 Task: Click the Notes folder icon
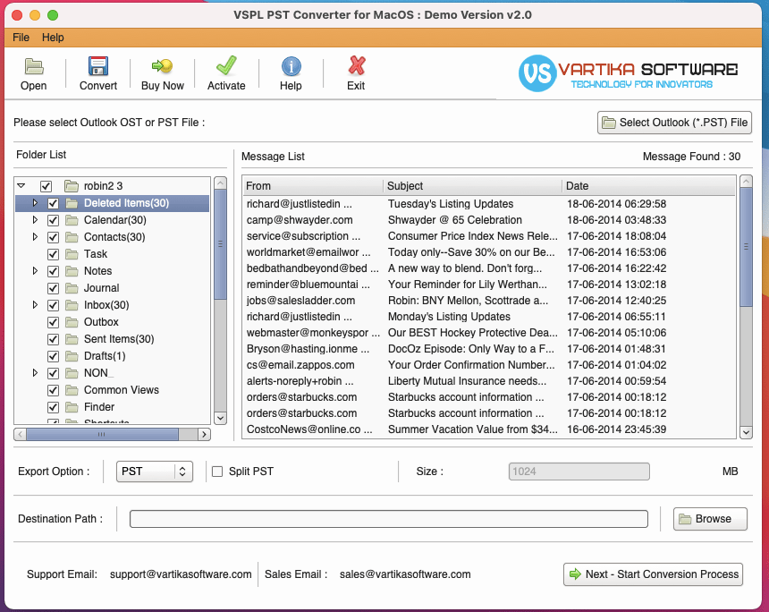(72, 271)
